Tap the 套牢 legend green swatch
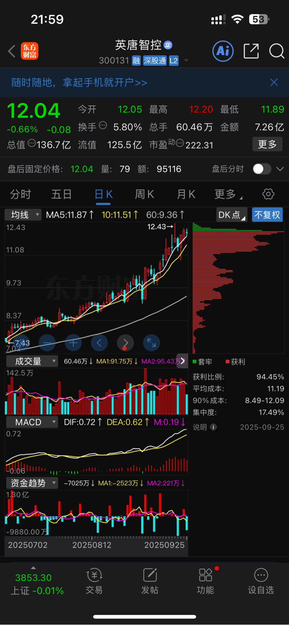Image resolution: width=289 pixels, height=625 pixels. 195,362
